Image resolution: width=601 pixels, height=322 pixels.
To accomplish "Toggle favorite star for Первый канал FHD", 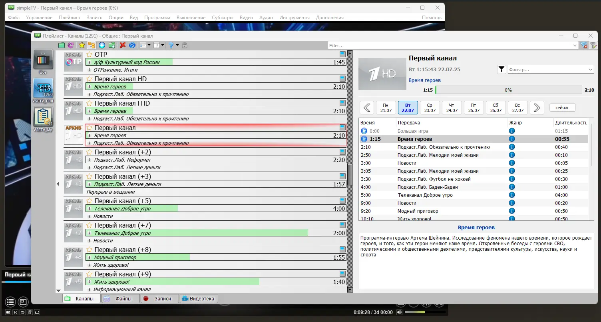I will click(90, 103).
